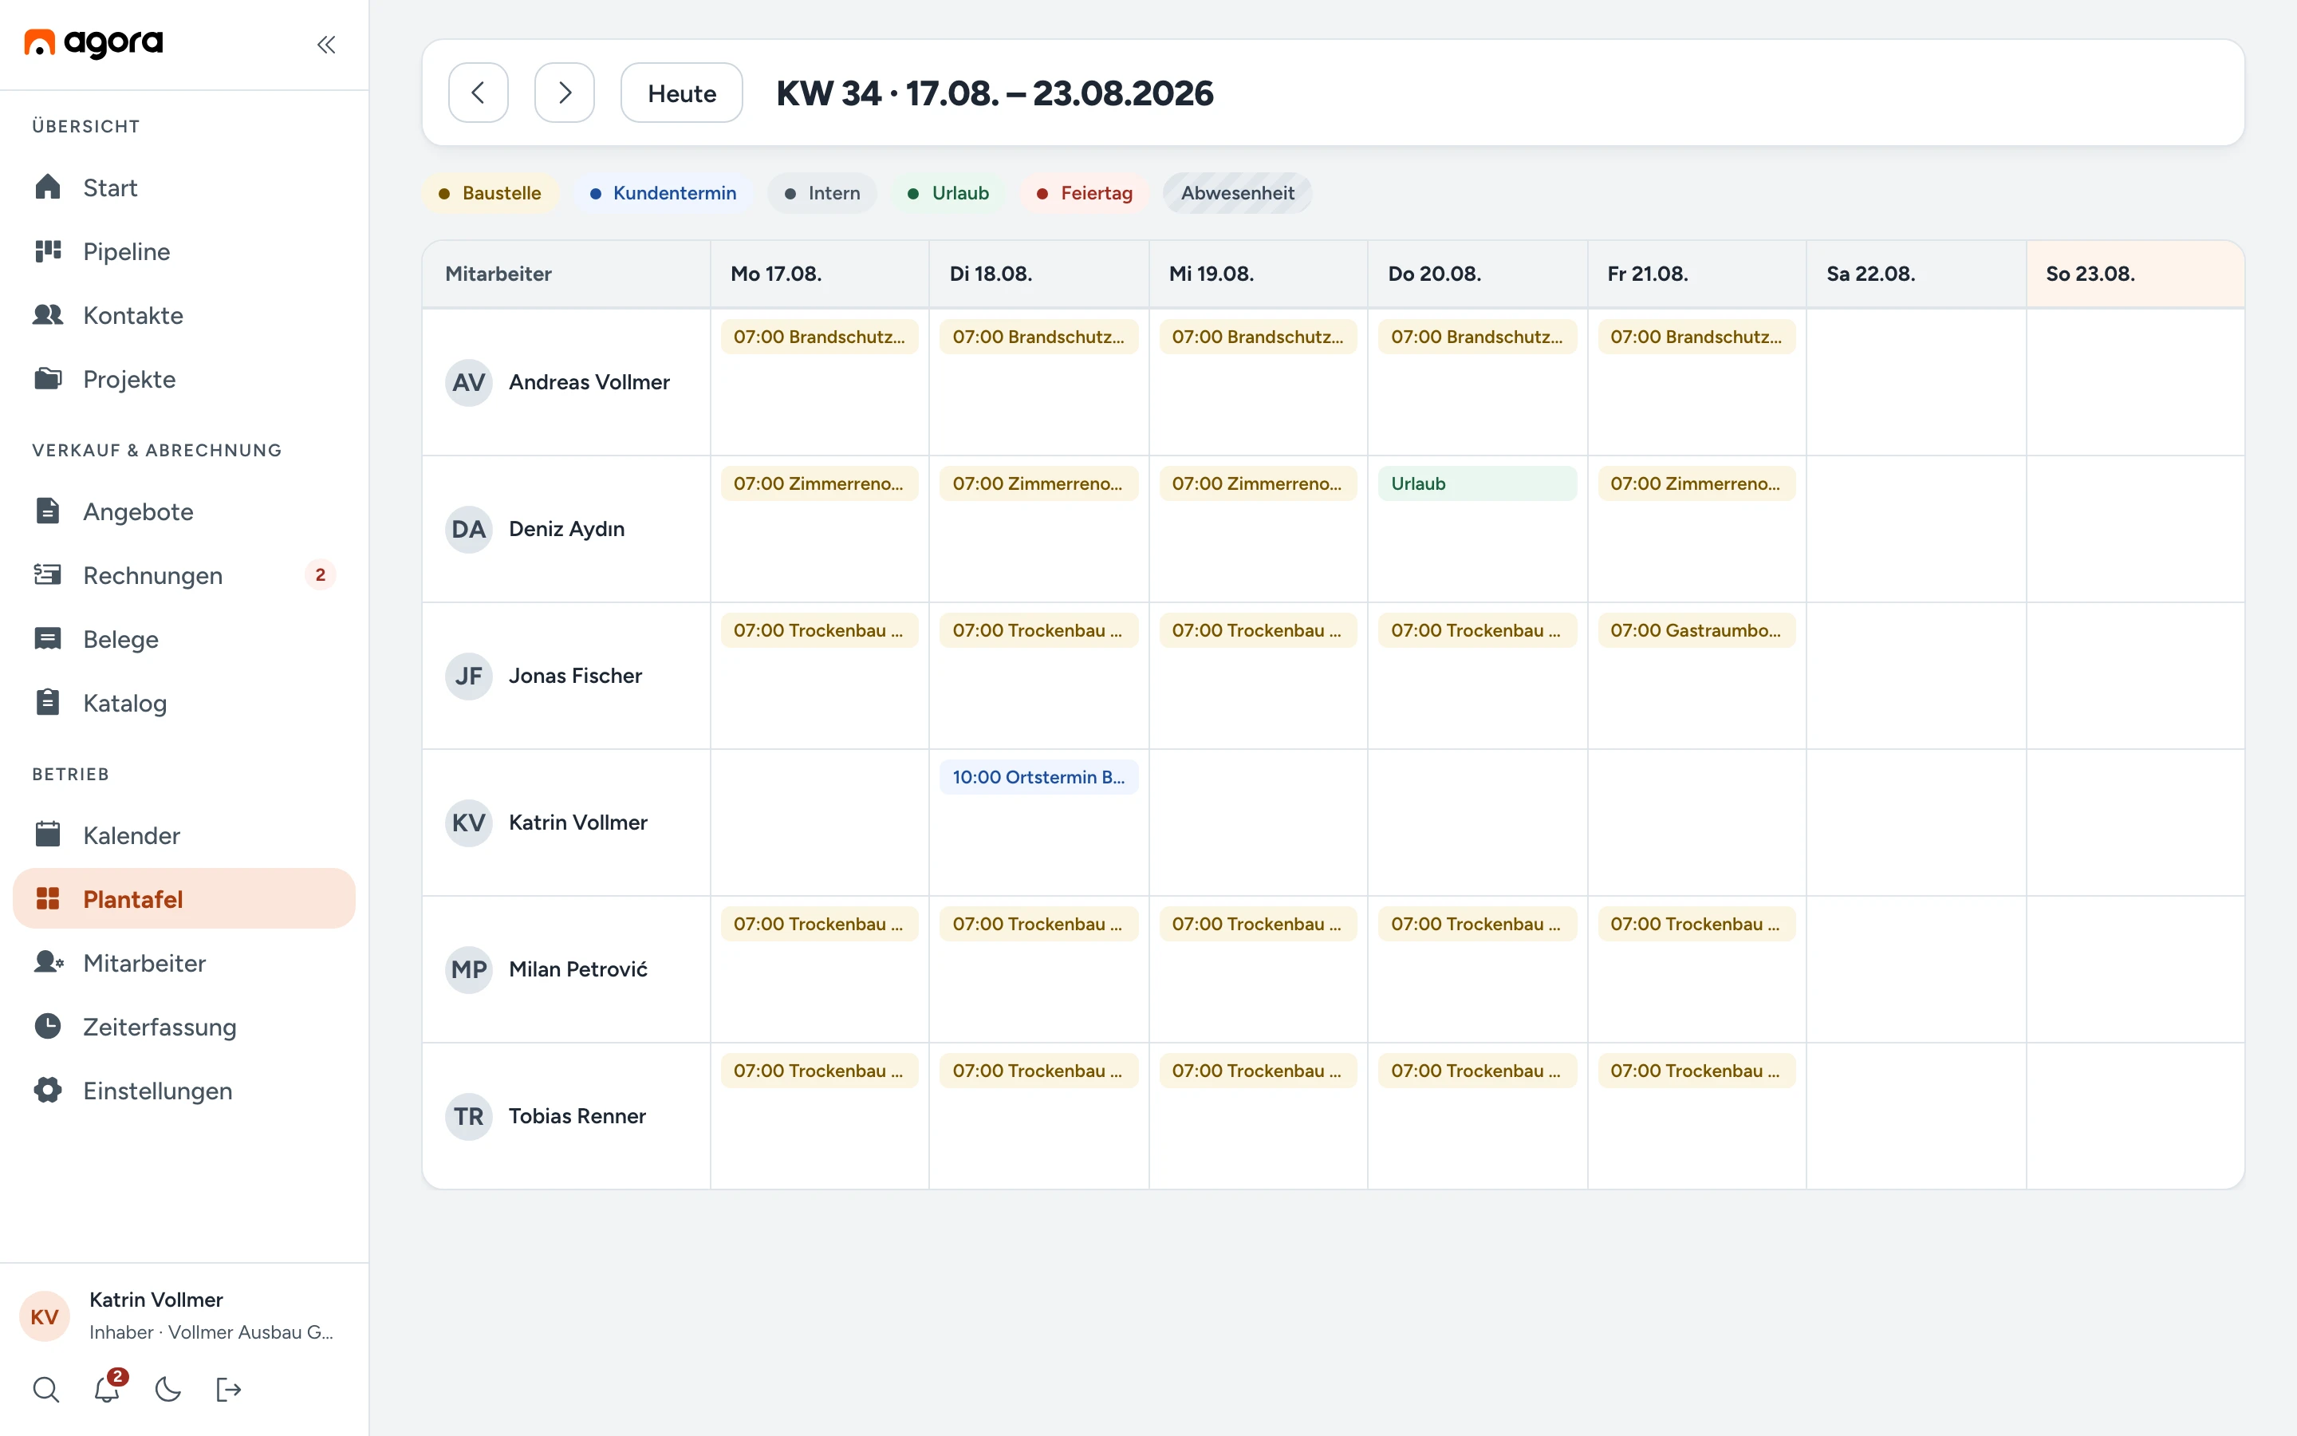Viewport: 2297px width, 1436px height.
Task: Toggle the Urlaub legend filter
Action: coord(948,193)
